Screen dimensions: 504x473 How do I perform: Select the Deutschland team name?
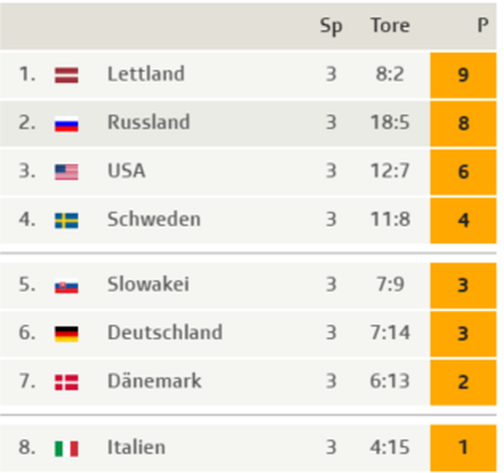165,332
